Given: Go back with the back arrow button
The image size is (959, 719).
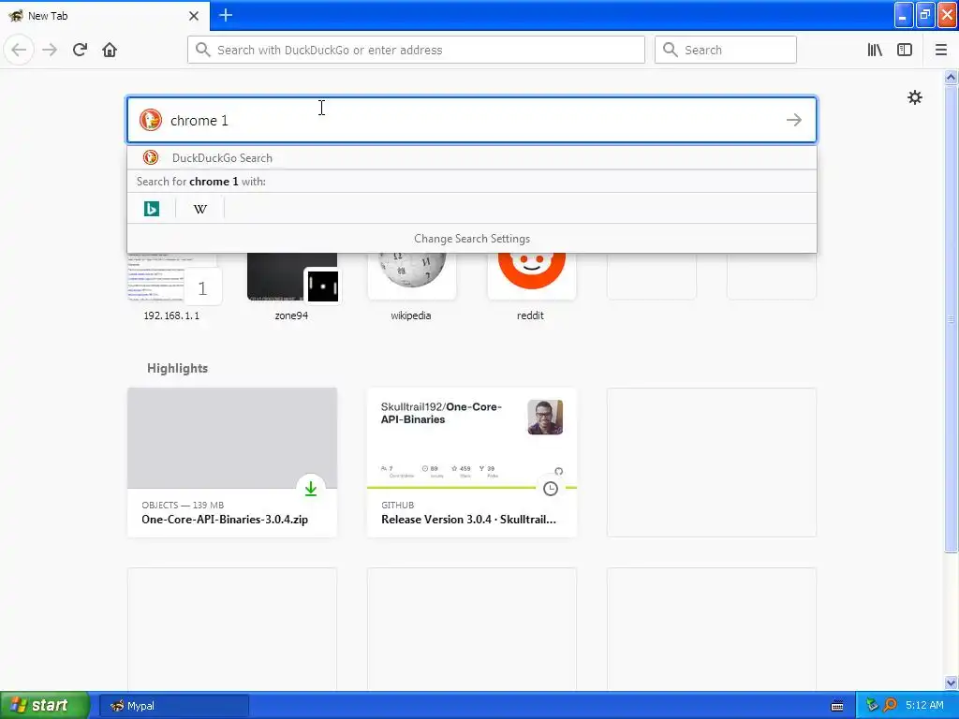Looking at the screenshot, I should tap(19, 50).
